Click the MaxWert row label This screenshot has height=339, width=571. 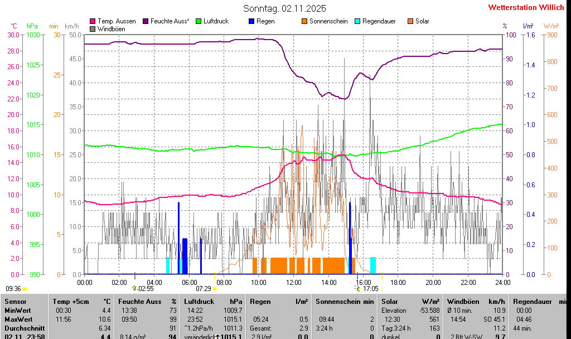(x=18, y=319)
